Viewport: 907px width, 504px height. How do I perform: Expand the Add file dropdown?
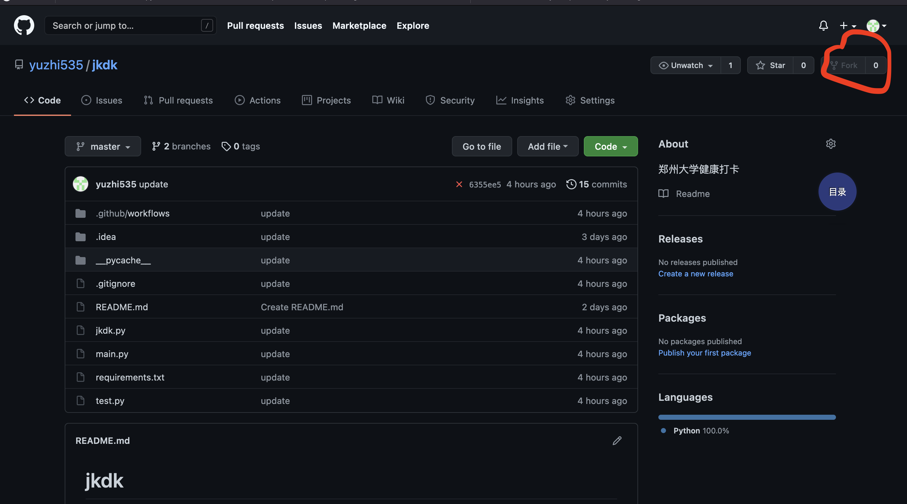pyautogui.click(x=547, y=146)
